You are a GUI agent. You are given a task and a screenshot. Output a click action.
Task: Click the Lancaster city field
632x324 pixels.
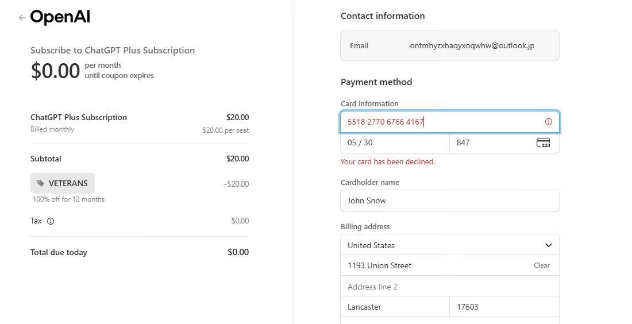click(395, 307)
